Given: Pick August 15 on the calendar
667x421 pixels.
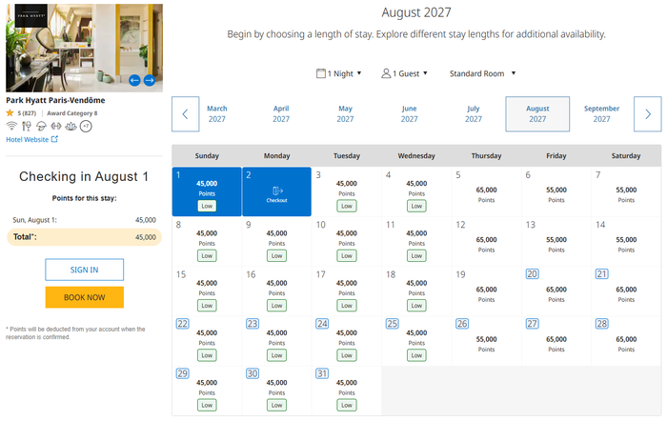Looking at the screenshot, I should click(207, 291).
